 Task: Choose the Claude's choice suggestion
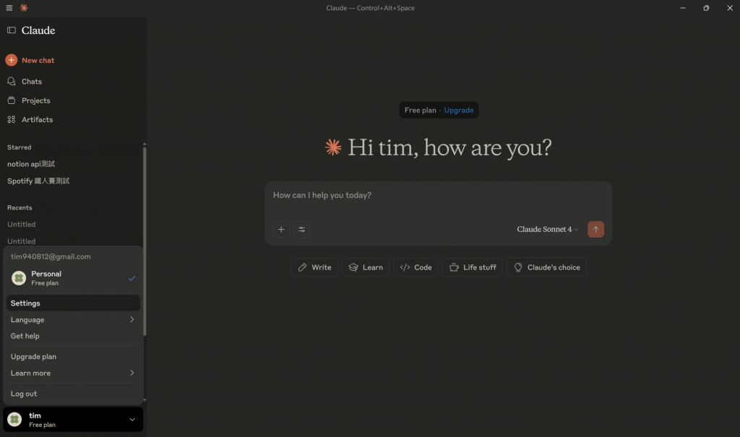point(546,267)
